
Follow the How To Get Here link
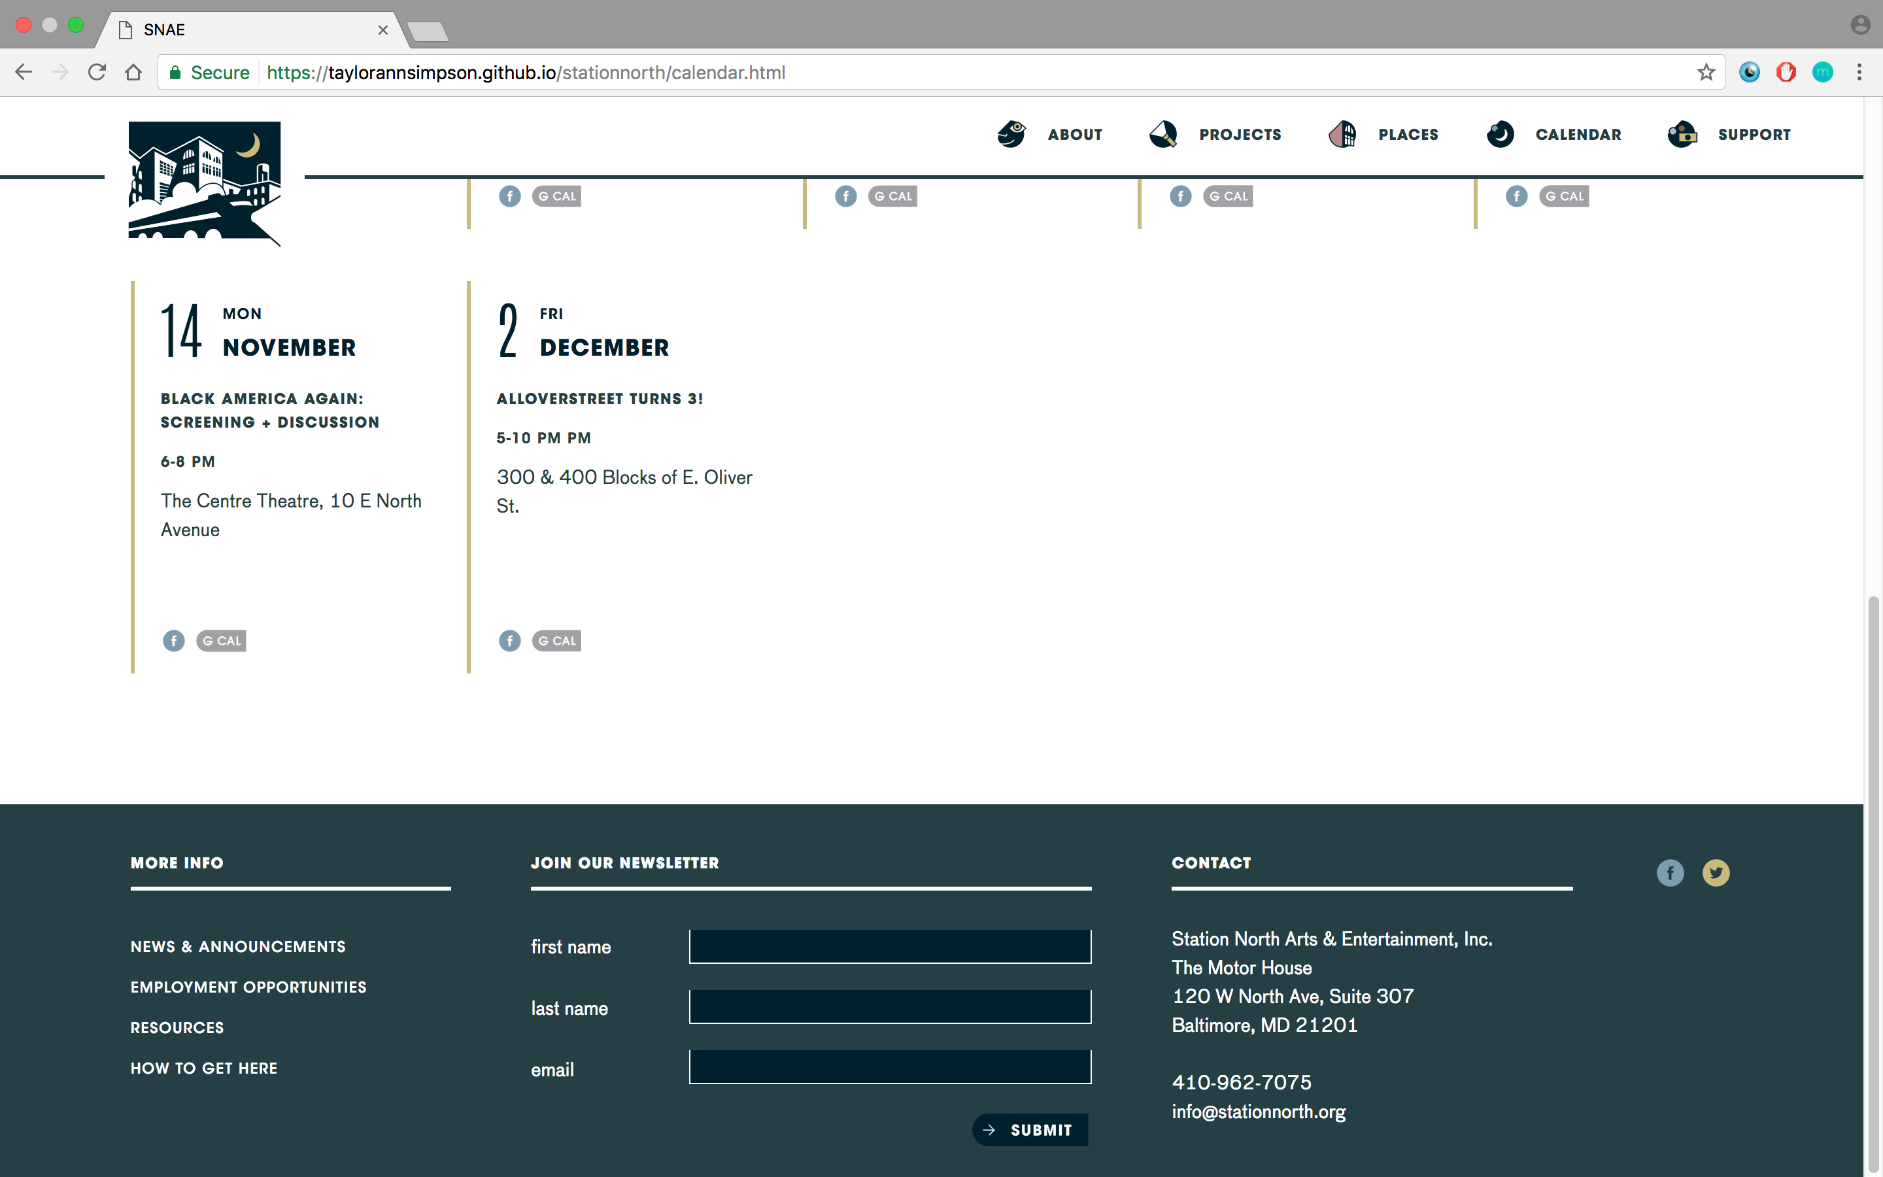pyautogui.click(x=204, y=1068)
